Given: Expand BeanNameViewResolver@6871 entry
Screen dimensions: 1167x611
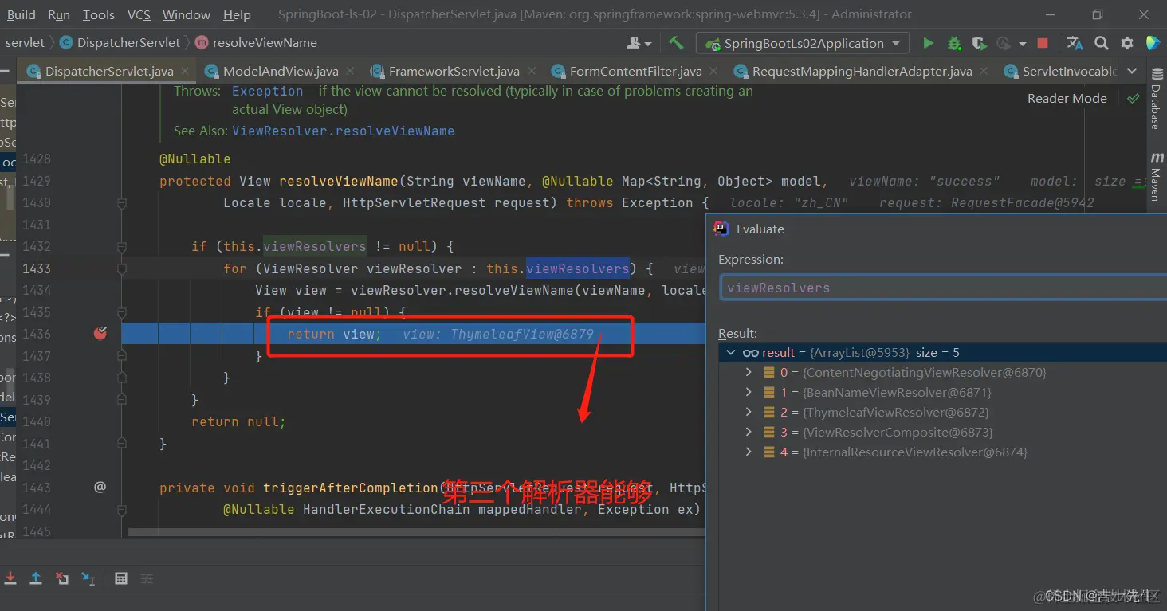Looking at the screenshot, I should point(748,392).
